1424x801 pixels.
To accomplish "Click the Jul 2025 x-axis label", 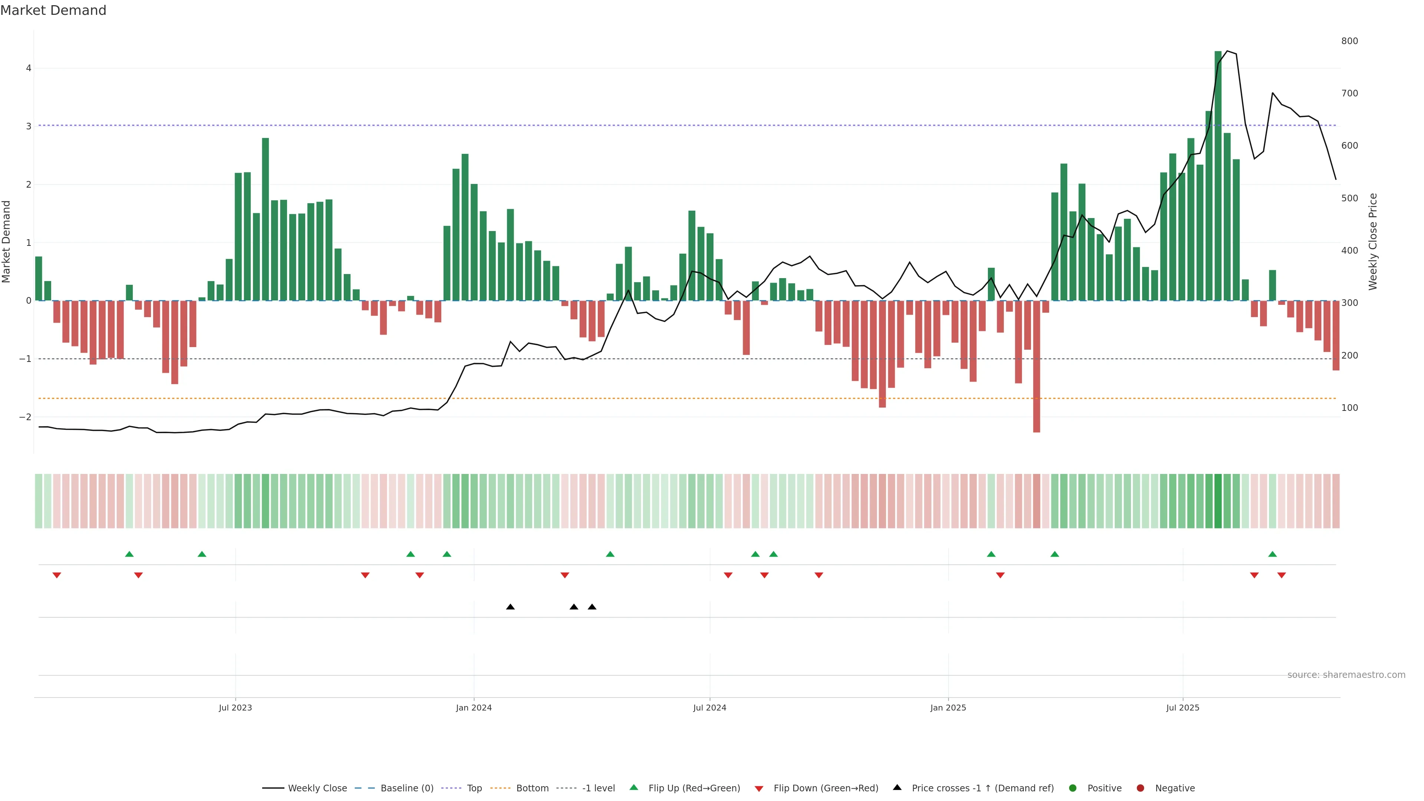I will pos(1183,708).
